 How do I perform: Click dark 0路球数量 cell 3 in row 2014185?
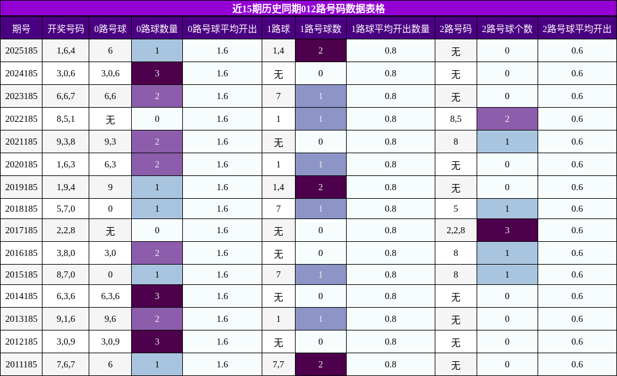pos(157,296)
